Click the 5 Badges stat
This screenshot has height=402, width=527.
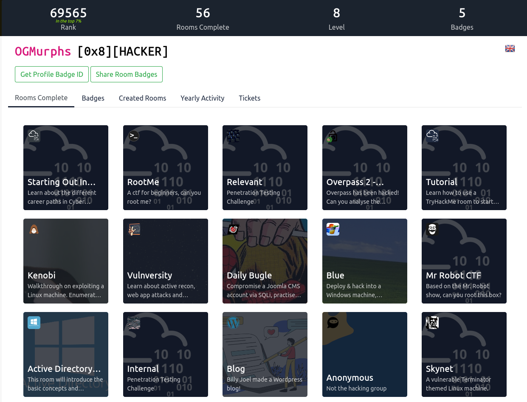462,19
